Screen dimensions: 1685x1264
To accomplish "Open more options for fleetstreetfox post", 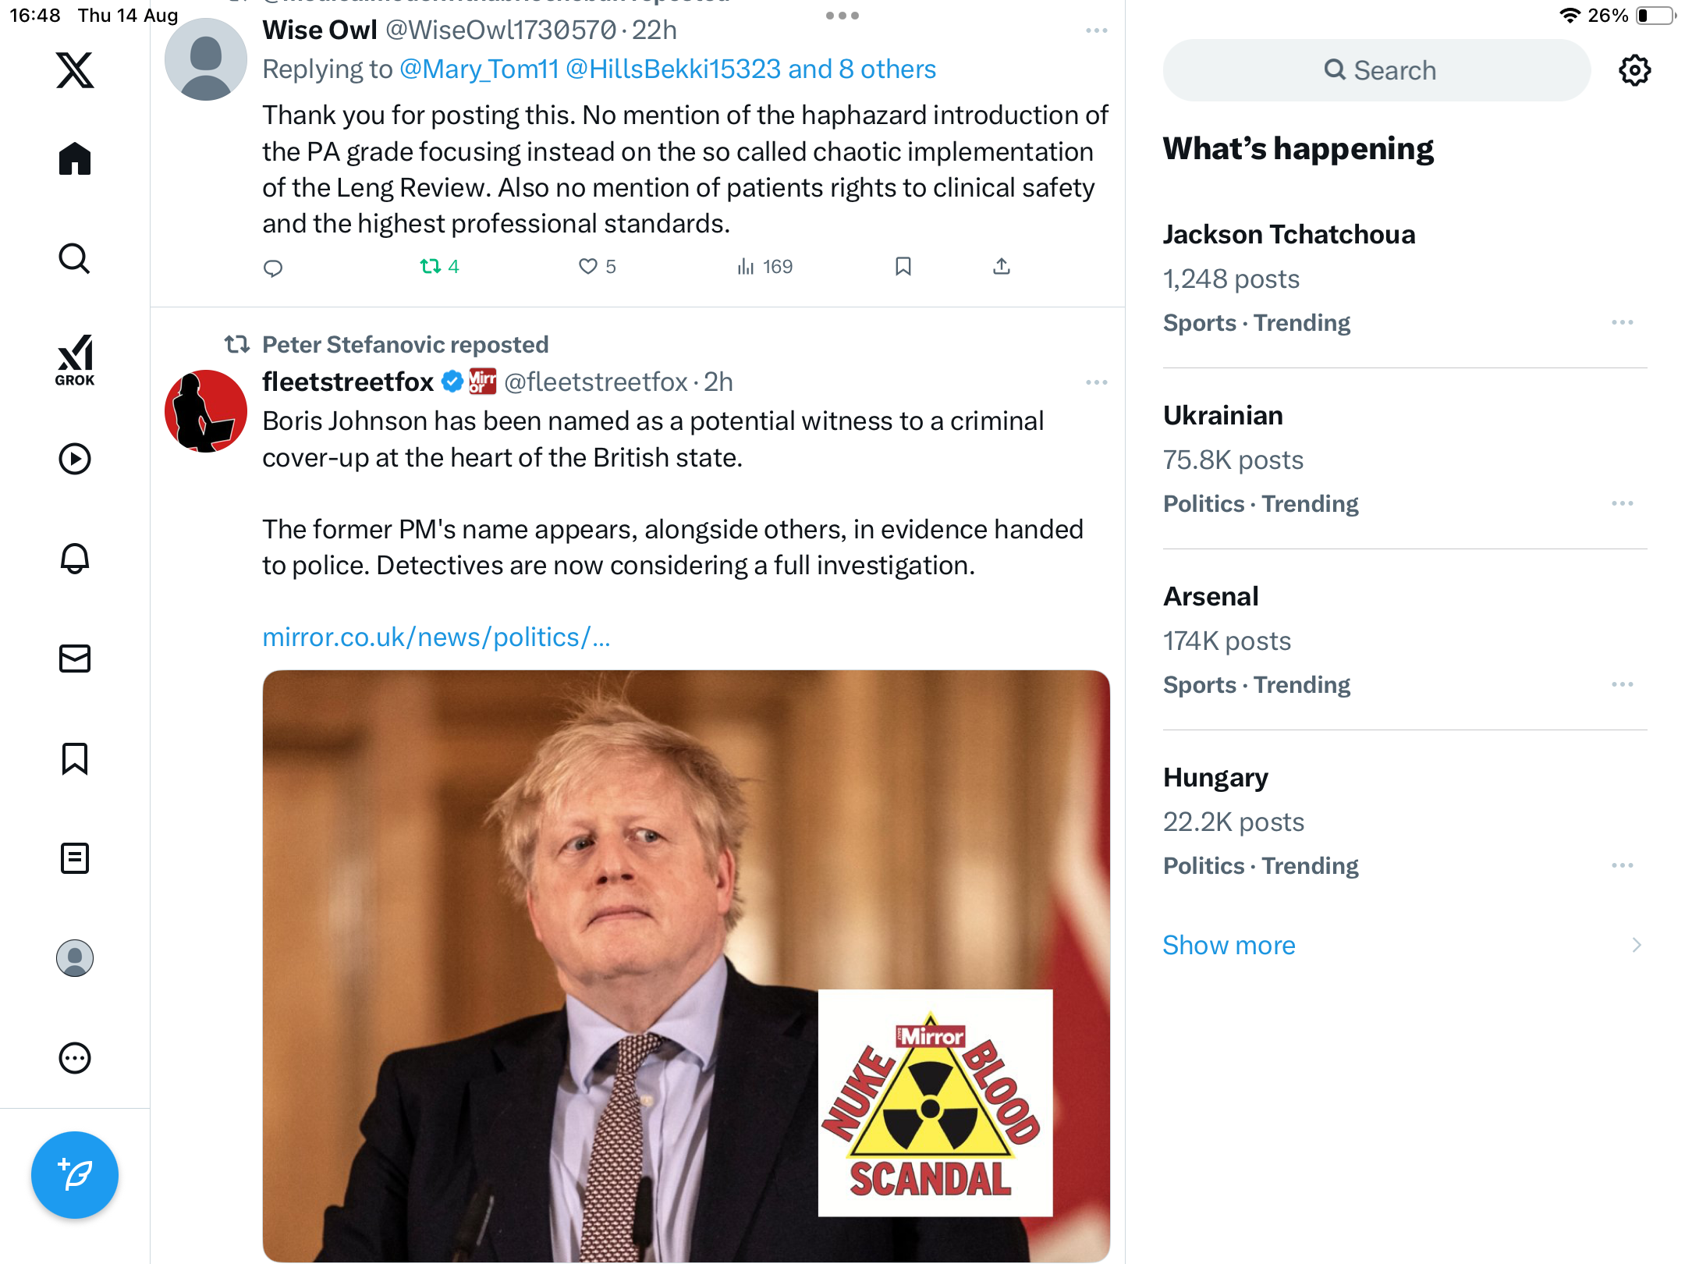I will tap(1096, 382).
